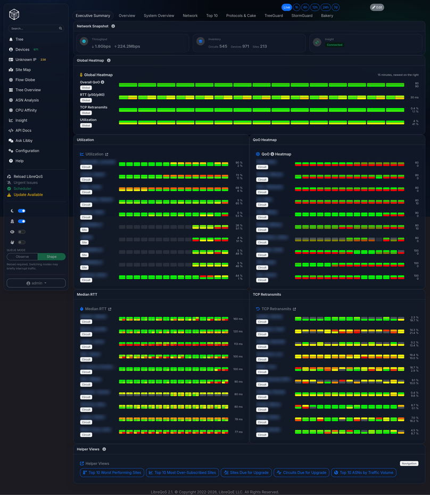Click the Network Snapshot info icon
430x495 pixels.
pyautogui.click(x=113, y=26)
